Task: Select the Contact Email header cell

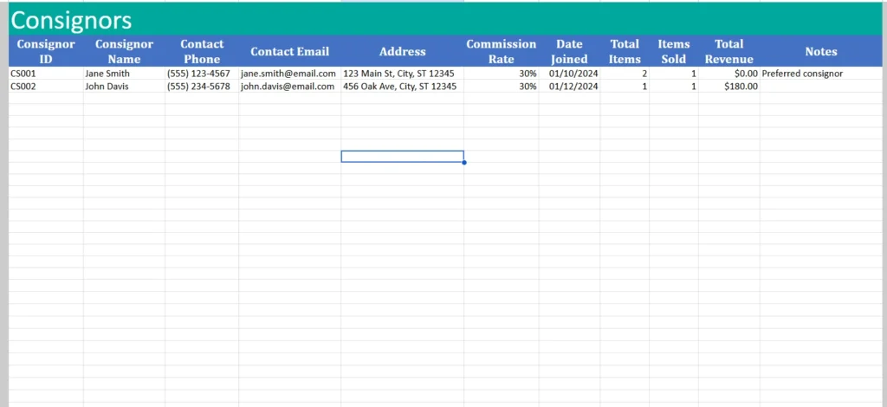Action: coord(289,51)
